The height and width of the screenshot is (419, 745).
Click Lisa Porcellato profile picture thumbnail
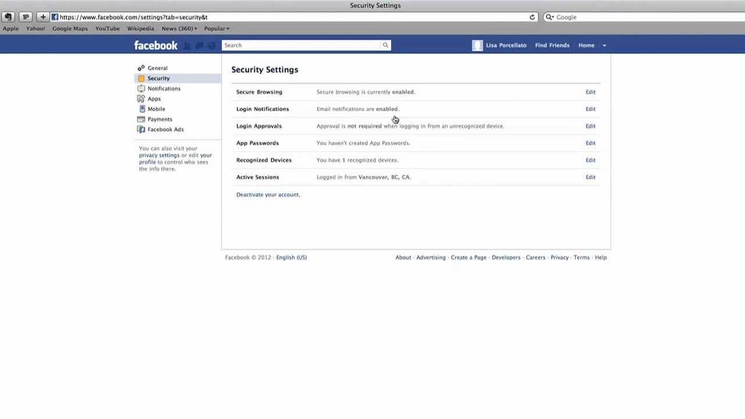point(477,45)
